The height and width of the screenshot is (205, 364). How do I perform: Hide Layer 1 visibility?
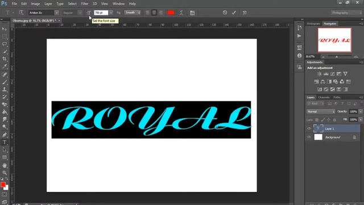pyautogui.click(x=309, y=129)
